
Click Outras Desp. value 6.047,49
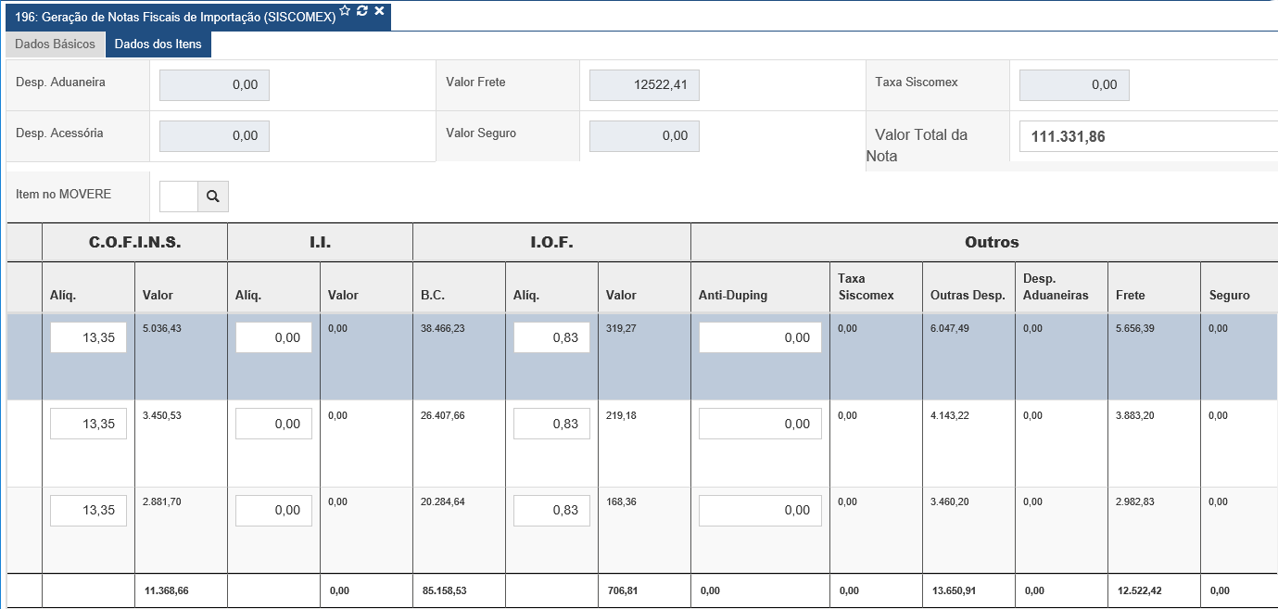[x=950, y=328]
